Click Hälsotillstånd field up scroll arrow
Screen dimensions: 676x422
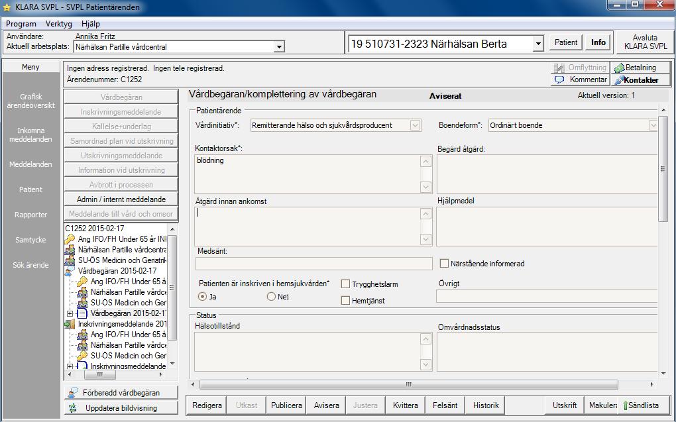[x=425, y=339]
